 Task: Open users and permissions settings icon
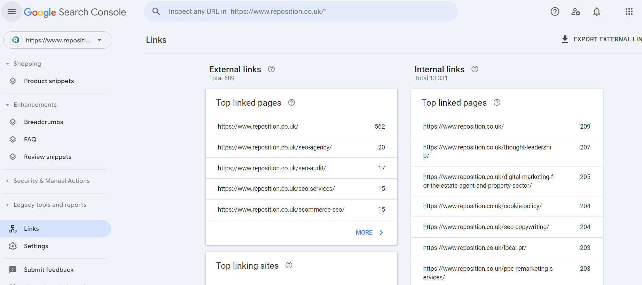[576, 11]
